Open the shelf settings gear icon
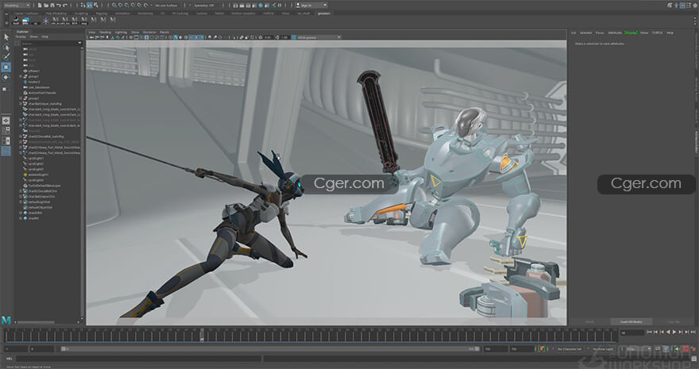Image resolution: width=699 pixels, height=369 pixels. click(x=6, y=22)
